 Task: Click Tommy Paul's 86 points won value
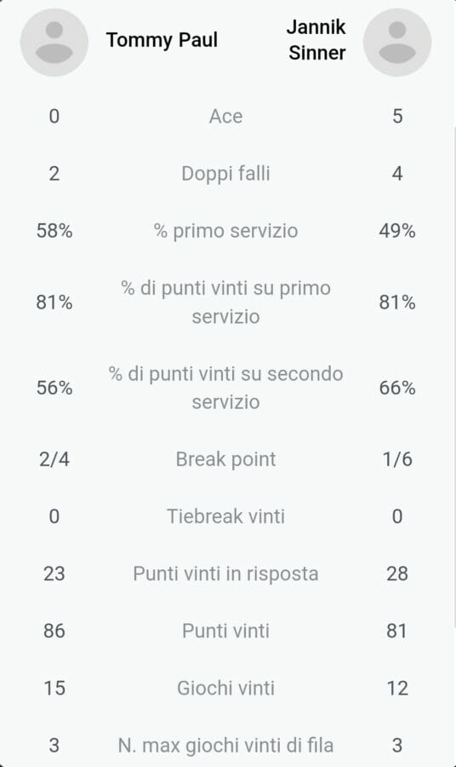click(x=54, y=631)
